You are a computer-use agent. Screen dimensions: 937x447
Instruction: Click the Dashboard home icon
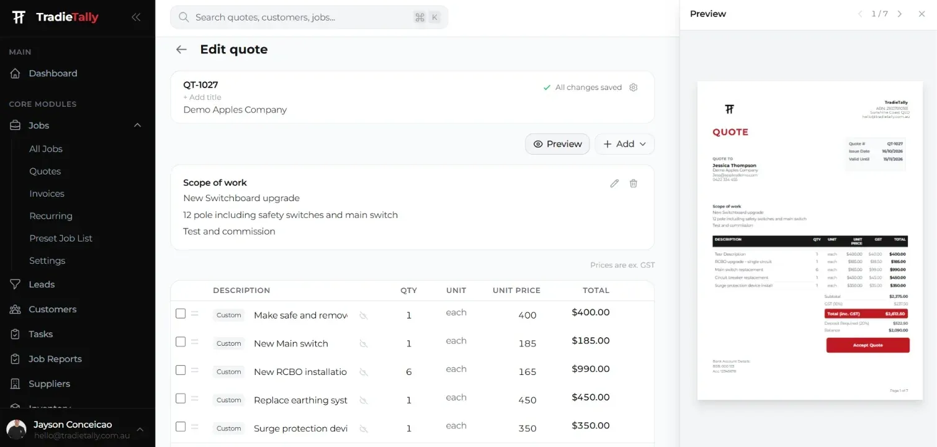coord(16,73)
